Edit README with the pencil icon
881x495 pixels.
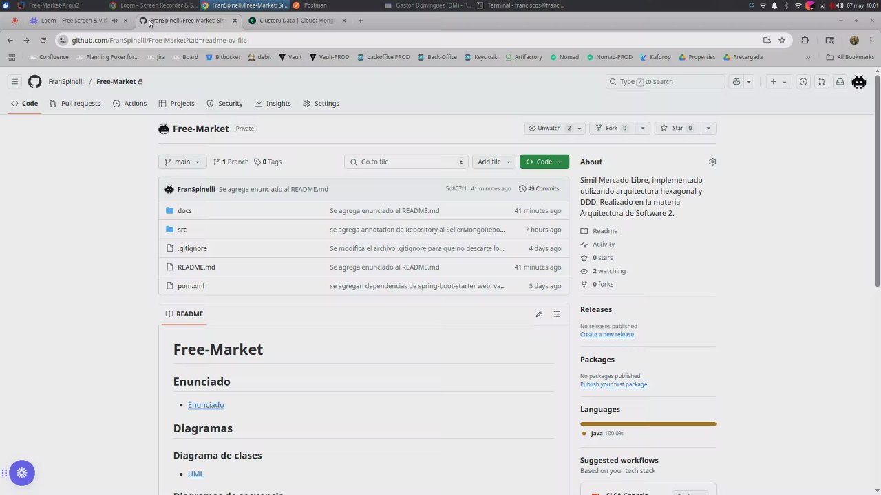[x=539, y=314]
